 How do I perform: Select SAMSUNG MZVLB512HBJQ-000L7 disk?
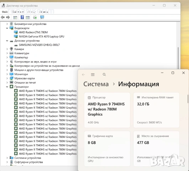[39, 45]
